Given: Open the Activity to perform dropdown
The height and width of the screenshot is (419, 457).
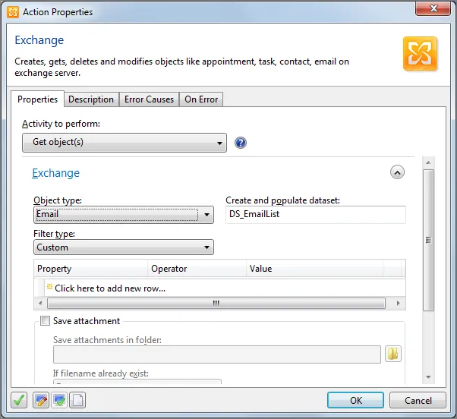Looking at the screenshot, I should (x=124, y=143).
